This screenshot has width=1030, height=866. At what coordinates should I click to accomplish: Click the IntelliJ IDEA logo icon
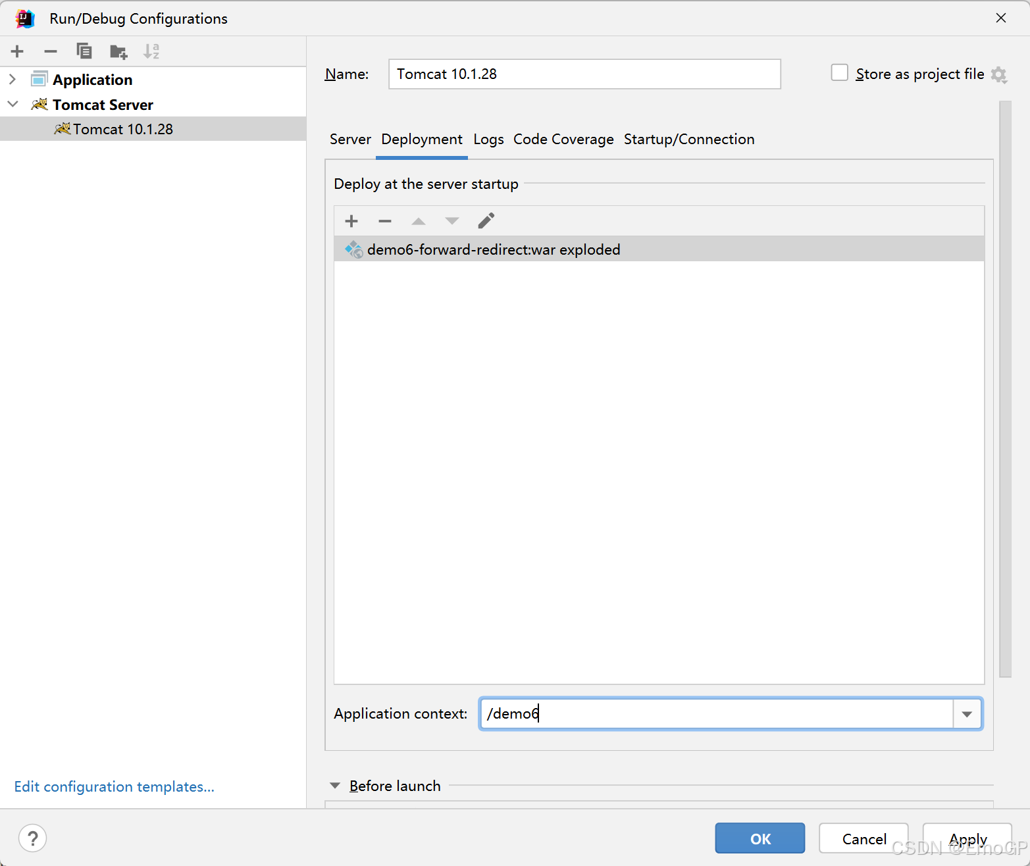tap(25, 18)
